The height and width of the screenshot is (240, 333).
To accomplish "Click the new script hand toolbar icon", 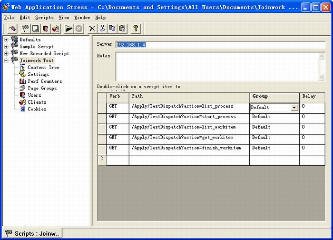I will click(x=12, y=29).
